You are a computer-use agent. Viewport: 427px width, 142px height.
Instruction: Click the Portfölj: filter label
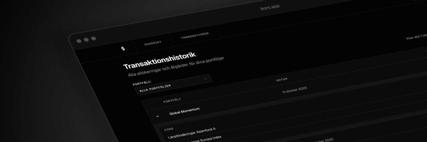pos(142,83)
